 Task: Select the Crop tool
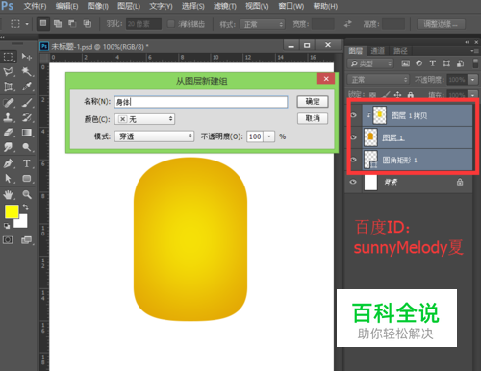tap(8, 87)
